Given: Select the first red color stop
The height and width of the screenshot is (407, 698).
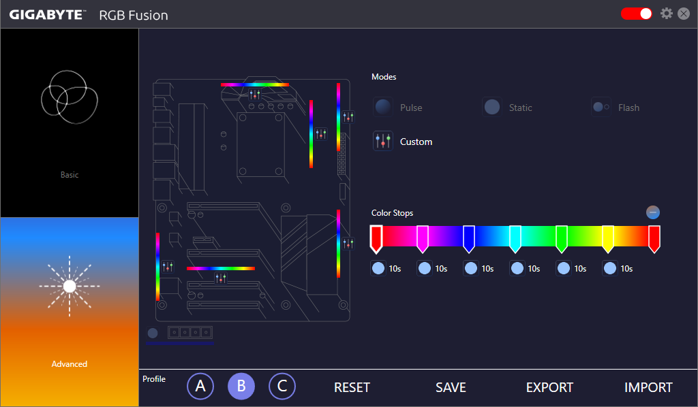Looking at the screenshot, I should pos(376,239).
